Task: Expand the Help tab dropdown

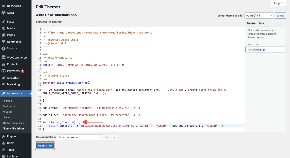Action: 278,3
